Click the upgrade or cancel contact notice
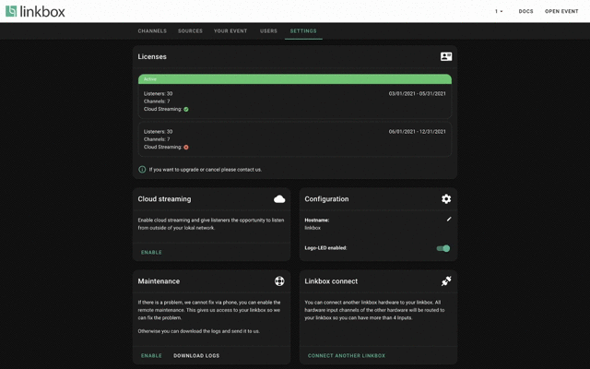Viewport: 590px width, 369px height. click(205, 170)
